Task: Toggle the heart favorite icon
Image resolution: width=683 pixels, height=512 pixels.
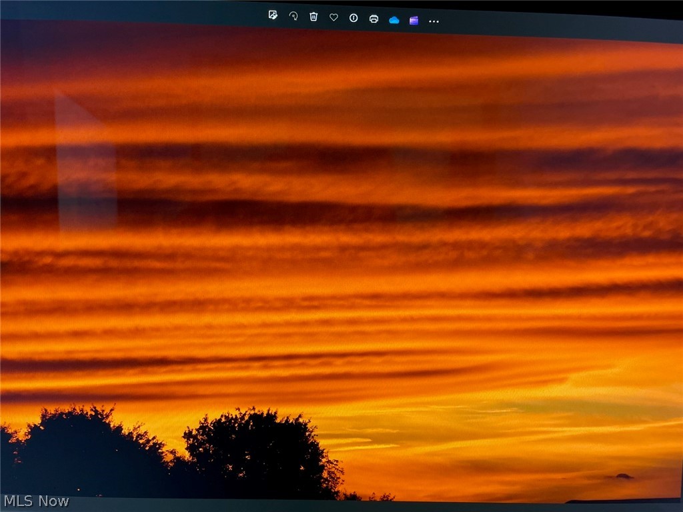Action: coord(333,17)
